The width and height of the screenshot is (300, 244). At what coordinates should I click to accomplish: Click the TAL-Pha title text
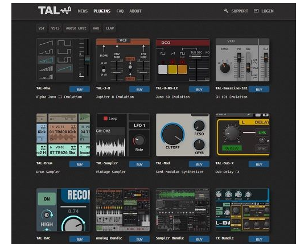click(x=43, y=88)
